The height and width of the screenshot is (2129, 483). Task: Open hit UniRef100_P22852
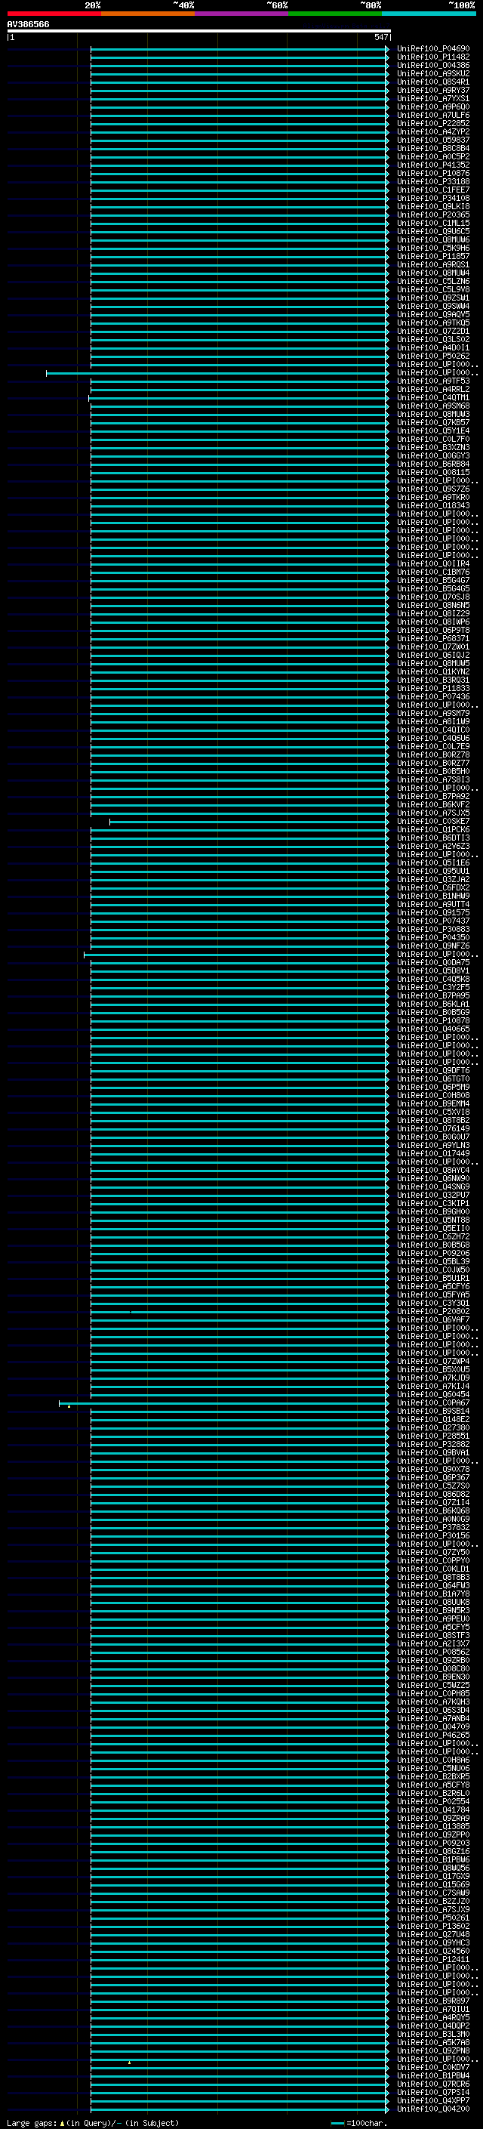click(x=433, y=123)
